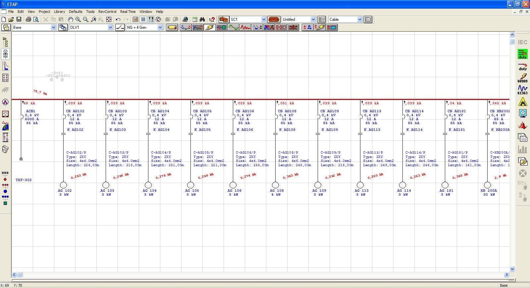Click the 0,383 kA fault current value
The height and width of the screenshot is (288, 530).
(x=291, y=176)
